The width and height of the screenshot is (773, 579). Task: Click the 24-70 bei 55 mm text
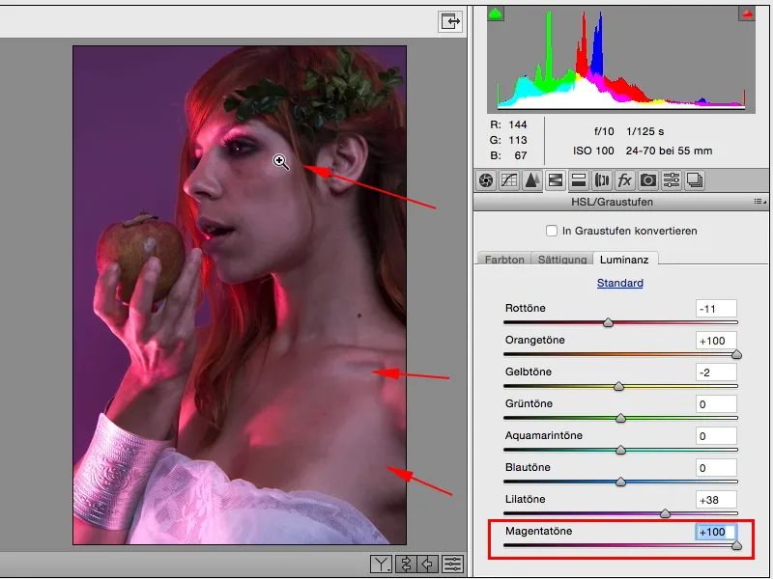[669, 151]
